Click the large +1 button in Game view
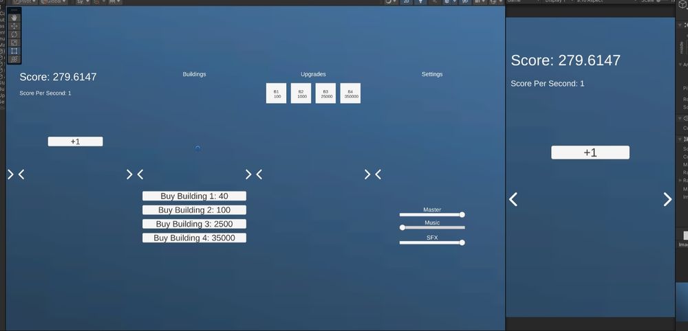Screen dimensions: 688x331 [x=590, y=152]
